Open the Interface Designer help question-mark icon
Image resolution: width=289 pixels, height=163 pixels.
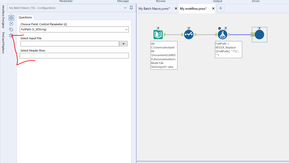coord(11,35)
